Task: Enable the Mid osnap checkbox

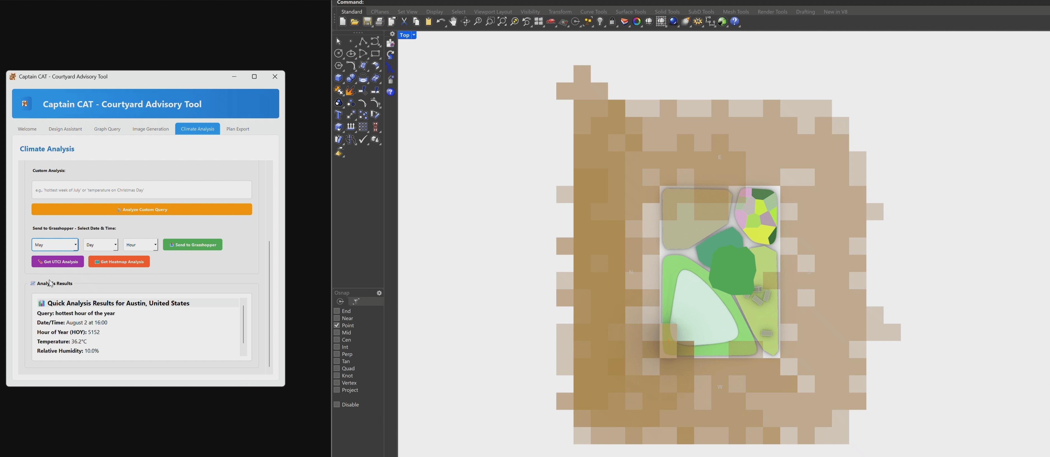Action: tap(337, 332)
